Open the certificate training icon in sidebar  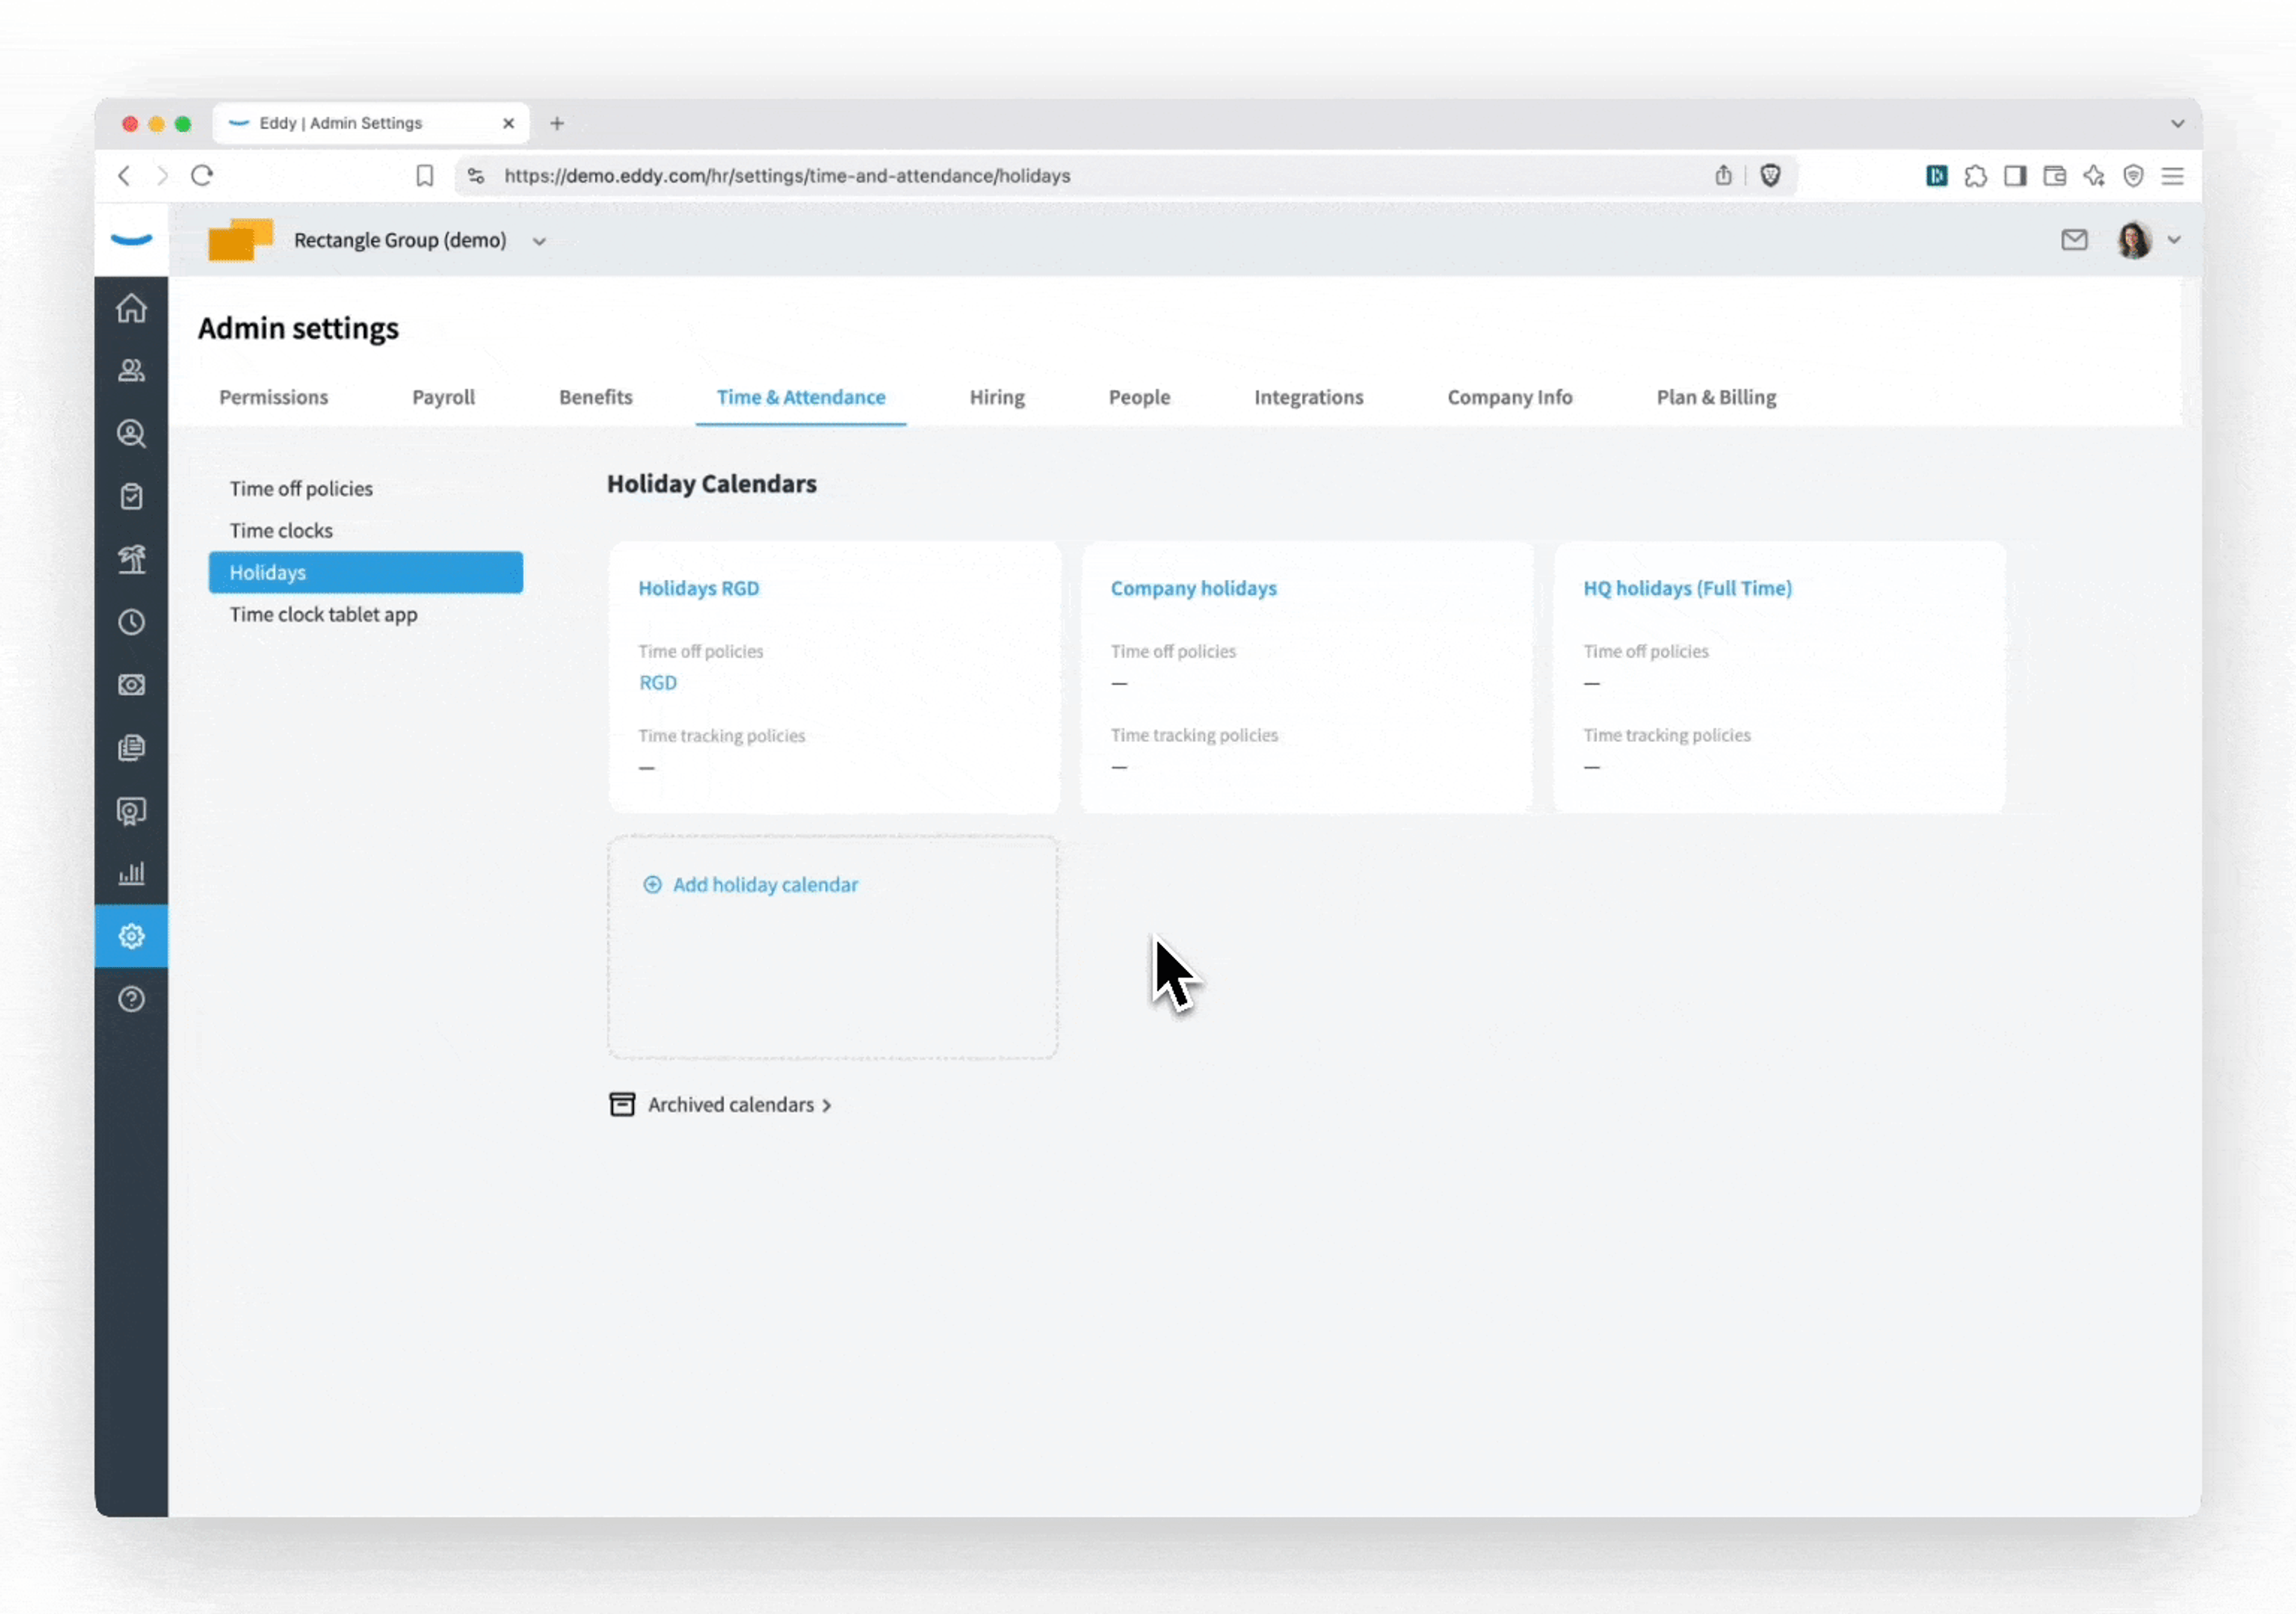tap(131, 811)
